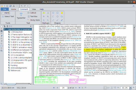Enable continuous page layout
Screen dimensions: 136x90
(x=108, y=88)
